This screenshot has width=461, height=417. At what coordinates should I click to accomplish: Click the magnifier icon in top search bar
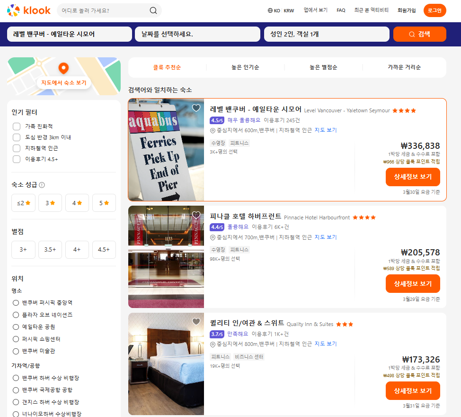[x=153, y=10]
